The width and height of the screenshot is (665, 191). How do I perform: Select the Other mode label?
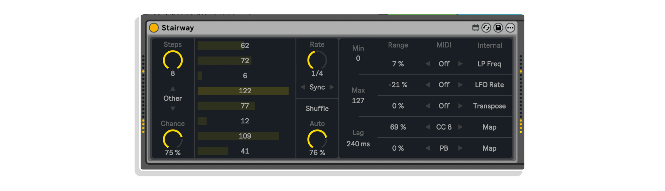tap(173, 98)
